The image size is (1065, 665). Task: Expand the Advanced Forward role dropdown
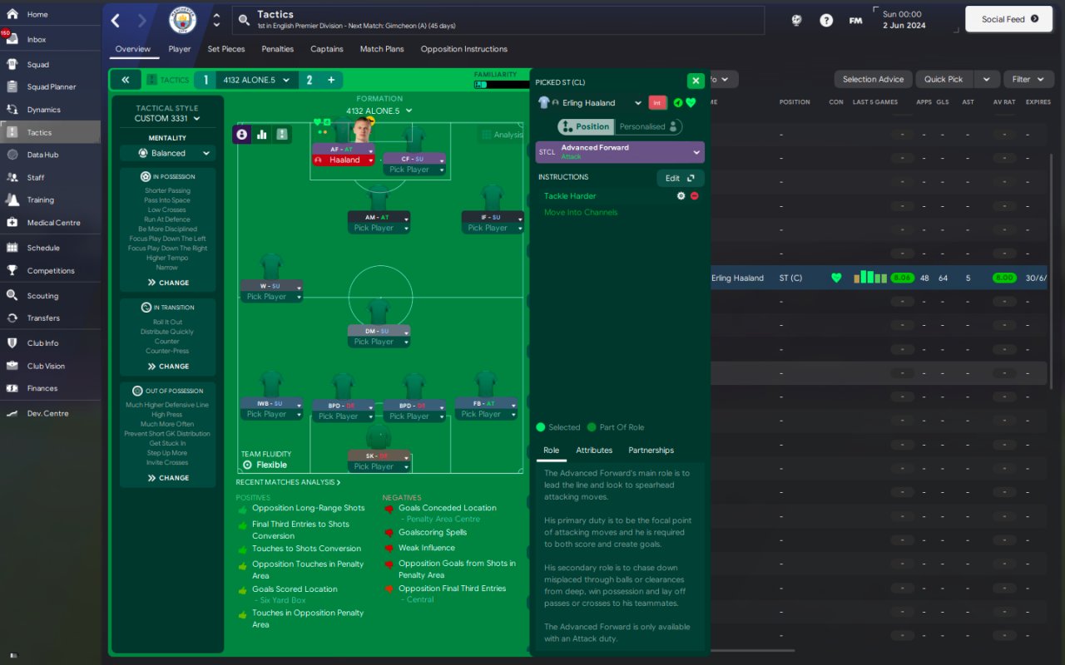pyautogui.click(x=620, y=152)
